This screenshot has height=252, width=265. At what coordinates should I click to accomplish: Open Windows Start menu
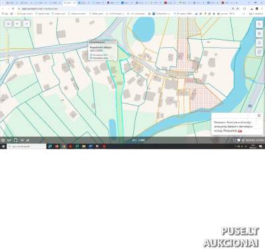tap(3, 147)
